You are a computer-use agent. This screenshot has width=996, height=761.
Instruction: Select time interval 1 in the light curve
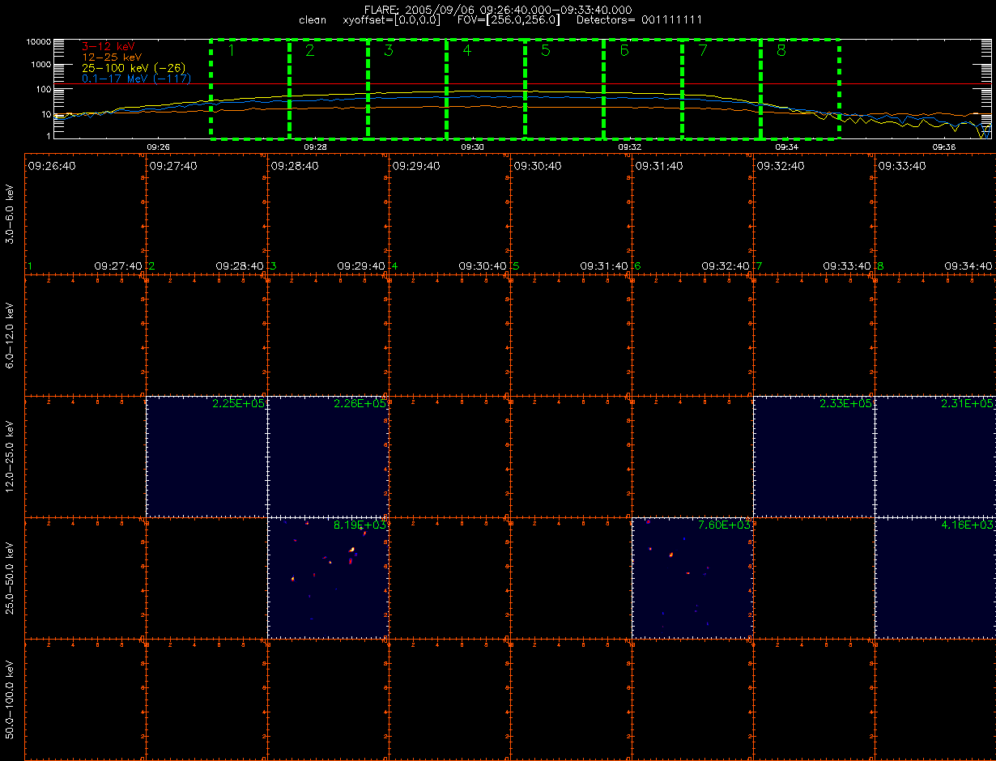pyautogui.click(x=250, y=89)
